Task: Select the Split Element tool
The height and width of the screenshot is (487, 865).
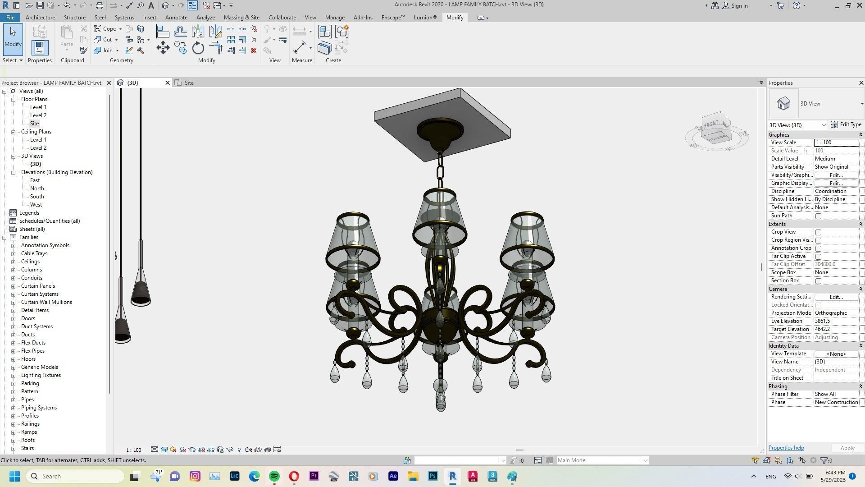Action: (x=231, y=29)
